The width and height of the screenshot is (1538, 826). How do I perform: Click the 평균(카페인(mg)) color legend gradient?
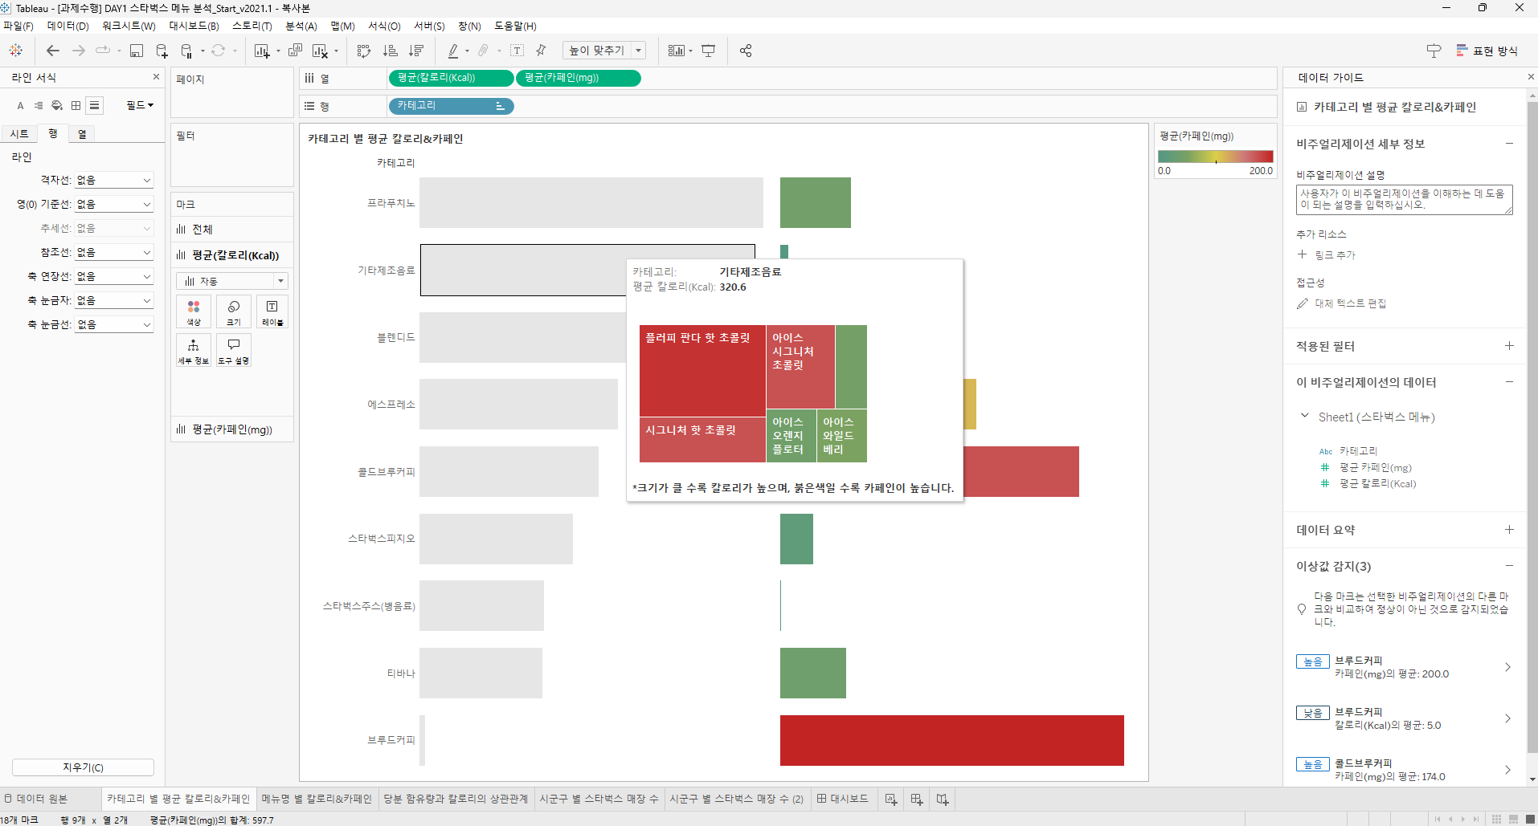click(1215, 157)
